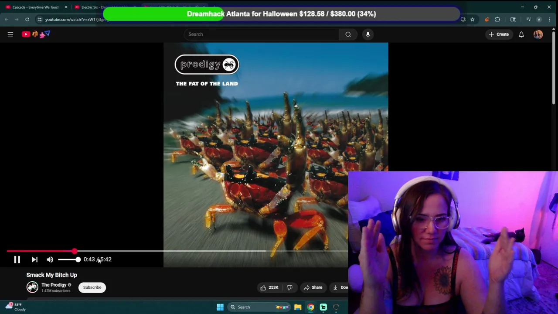Share the video

pos(313,287)
